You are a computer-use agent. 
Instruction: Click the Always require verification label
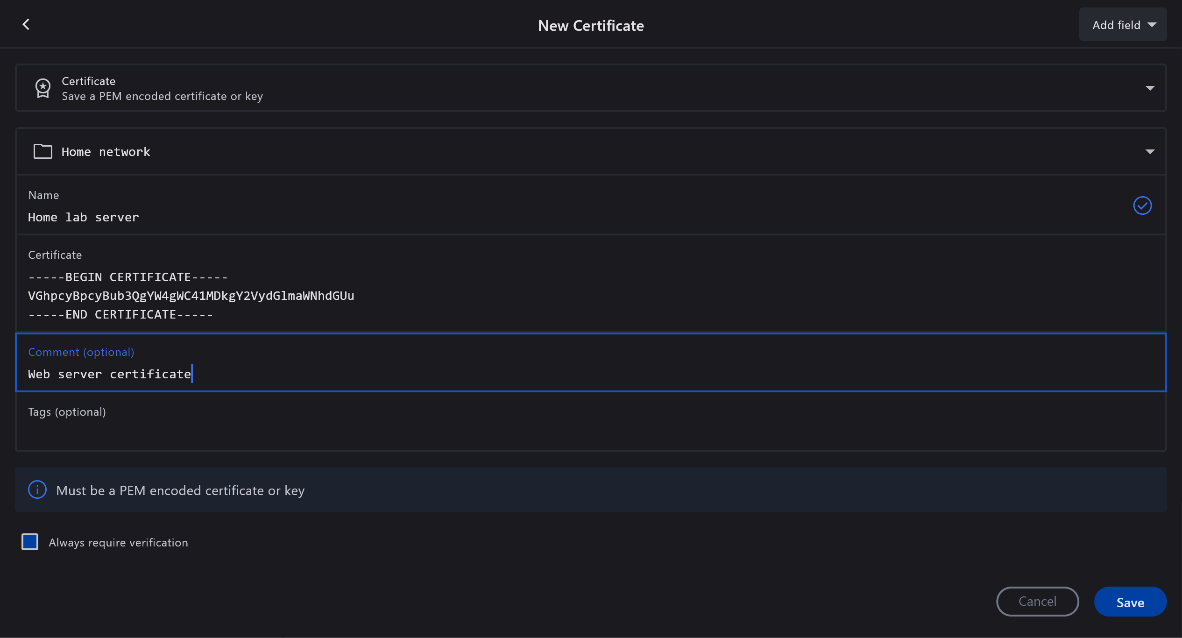[118, 543]
